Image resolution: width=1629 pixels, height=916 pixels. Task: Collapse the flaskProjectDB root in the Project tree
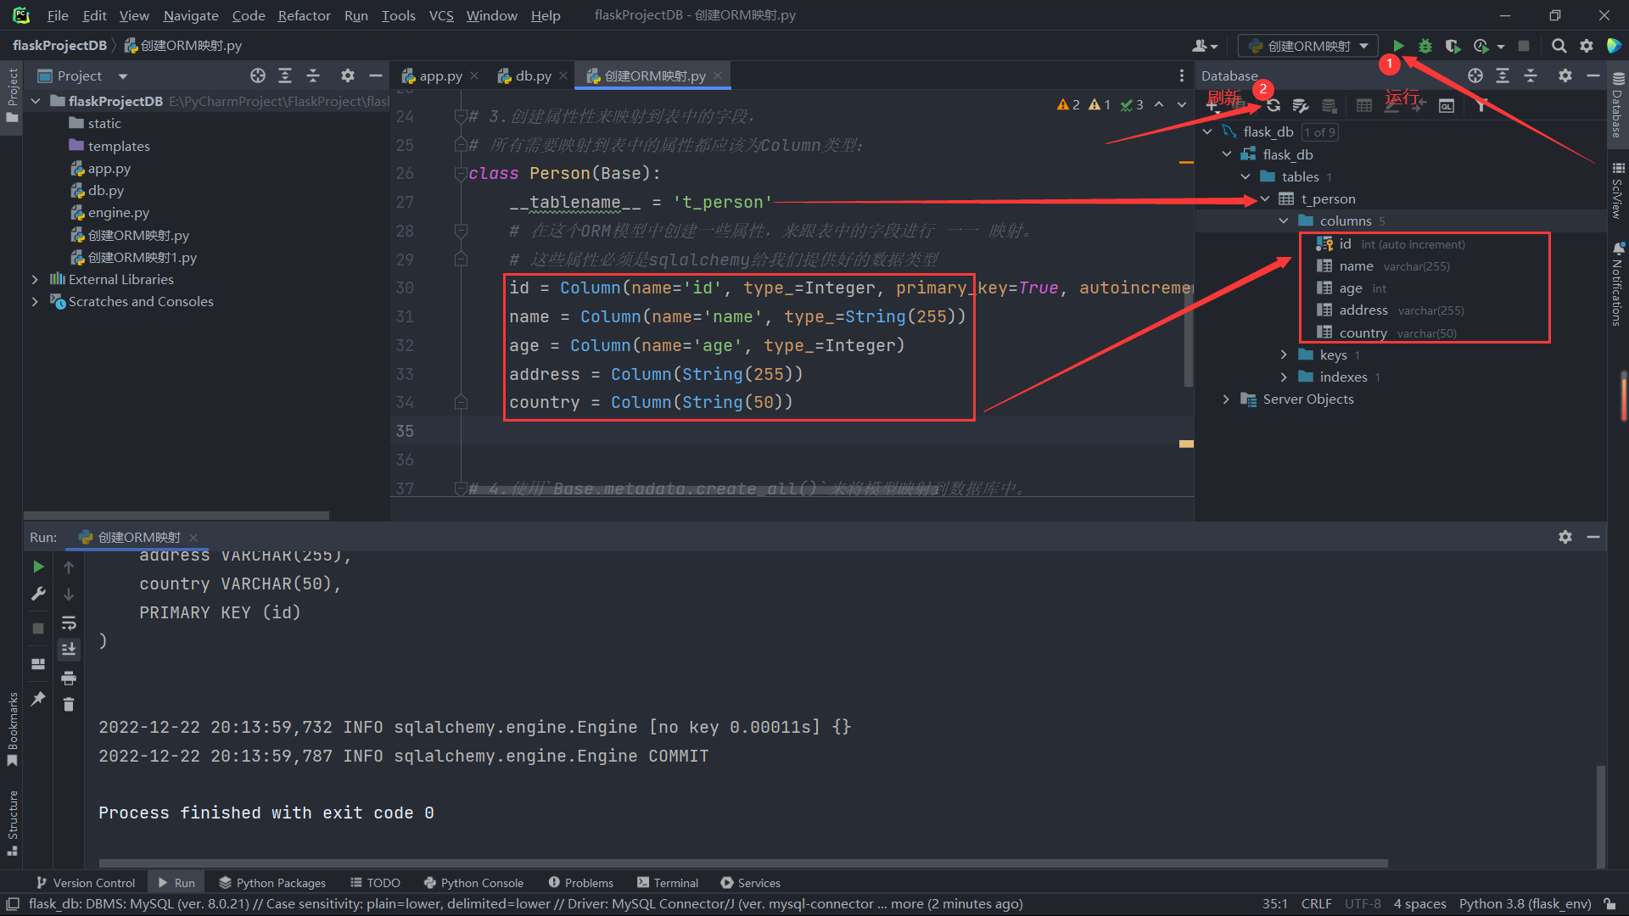pyautogui.click(x=36, y=101)
